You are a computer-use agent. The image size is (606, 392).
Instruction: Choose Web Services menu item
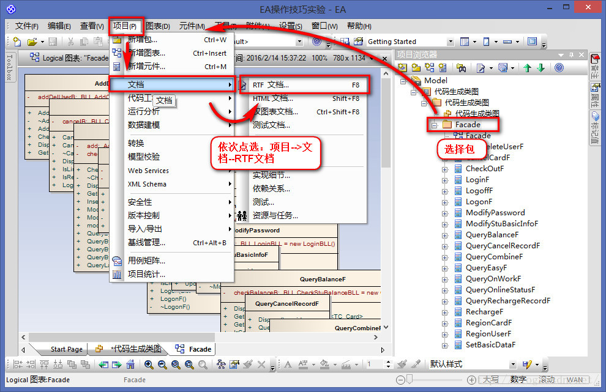tap(171, 171)
